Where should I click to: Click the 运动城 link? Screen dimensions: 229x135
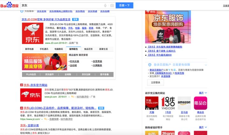pos(73,65)
